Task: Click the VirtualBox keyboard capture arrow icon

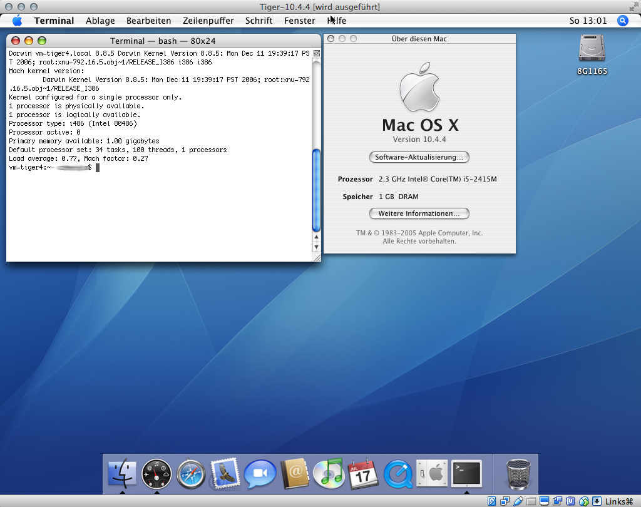Action: 597,501
